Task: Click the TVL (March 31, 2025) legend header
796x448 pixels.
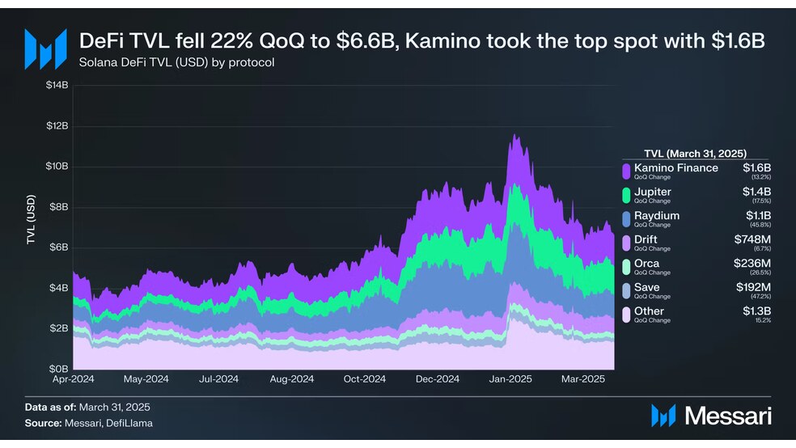Action: (695, 153)
